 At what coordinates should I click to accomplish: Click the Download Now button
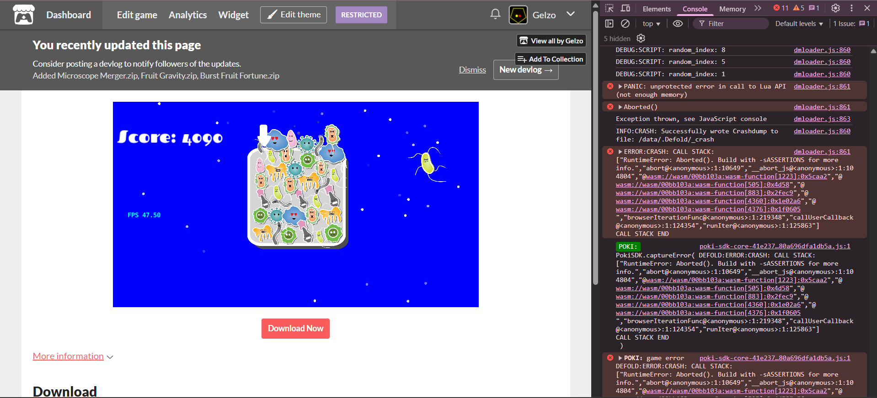tap(295, 328)
